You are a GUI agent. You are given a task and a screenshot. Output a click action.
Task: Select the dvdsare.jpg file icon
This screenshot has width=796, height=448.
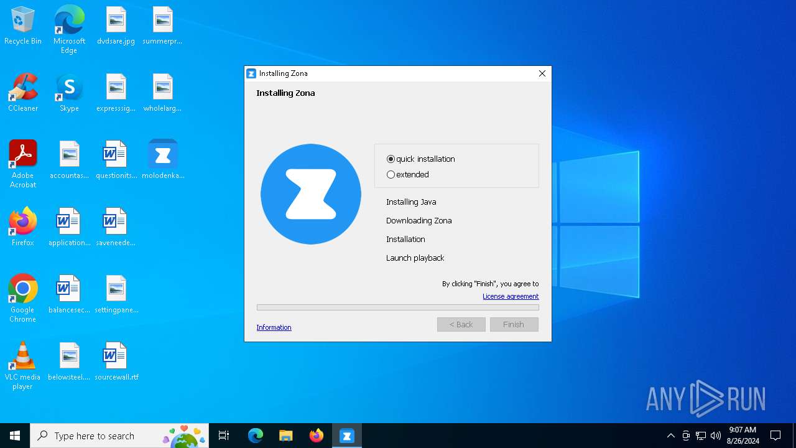[x=116, y=26]
